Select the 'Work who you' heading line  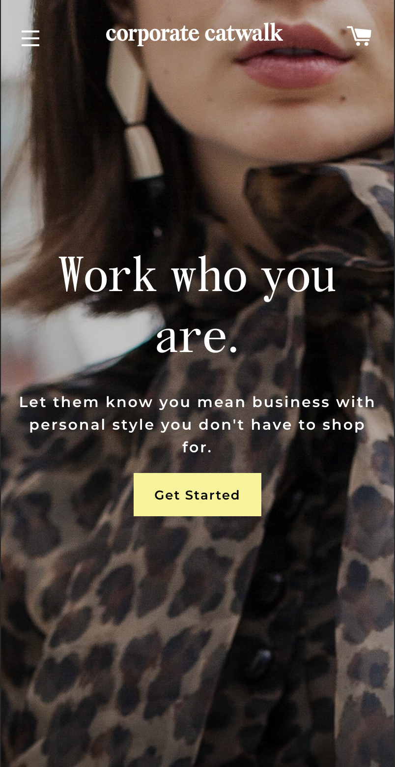197,275
